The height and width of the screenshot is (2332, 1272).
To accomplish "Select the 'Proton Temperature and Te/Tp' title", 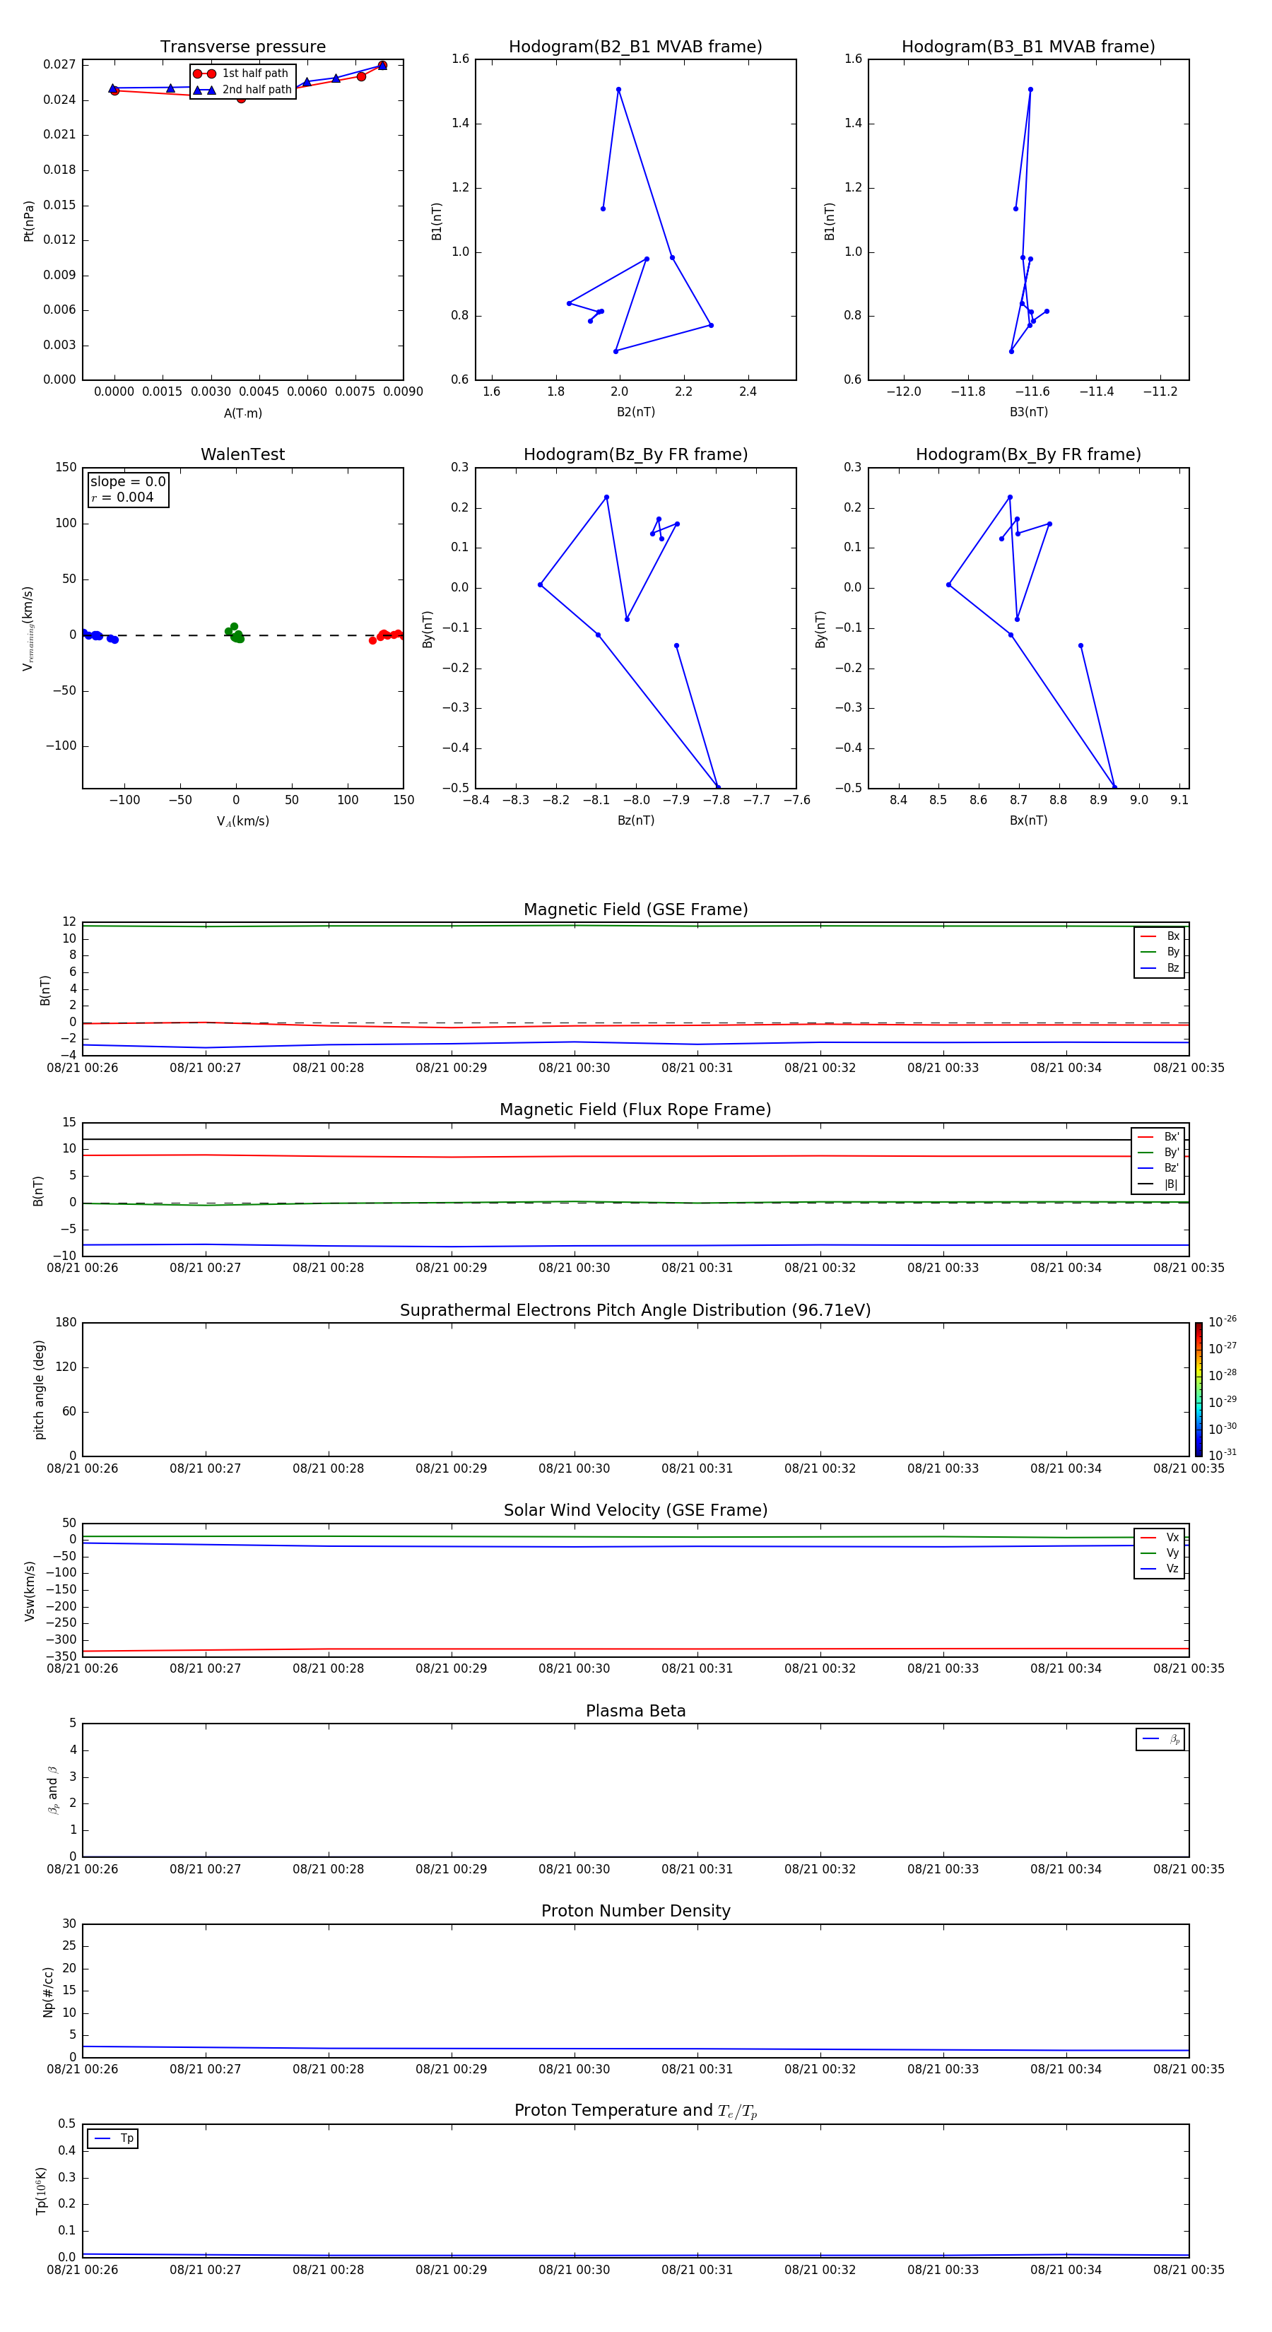I will coord(635,2111).
